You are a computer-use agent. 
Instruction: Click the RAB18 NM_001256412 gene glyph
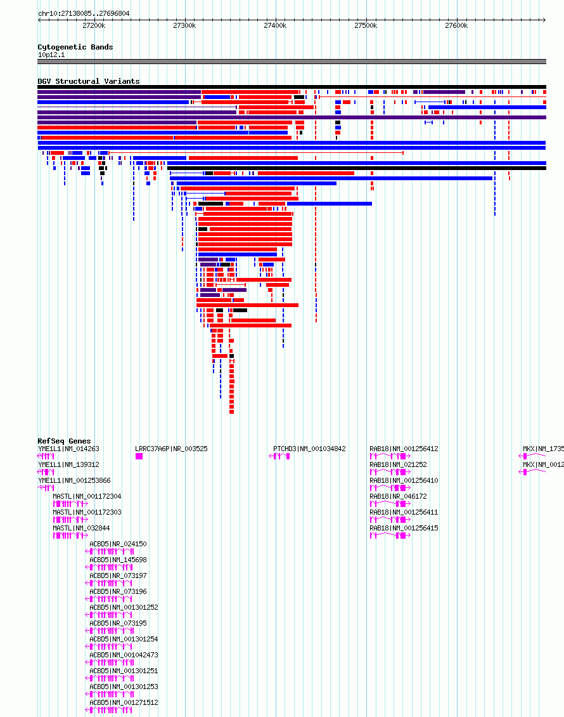pos(390,456)
